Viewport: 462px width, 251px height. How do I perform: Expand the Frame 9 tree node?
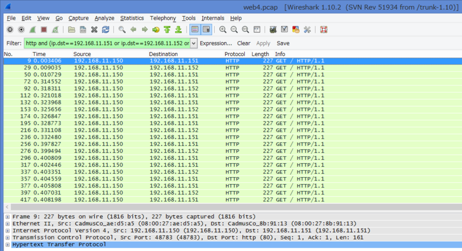tap(8, 217)
